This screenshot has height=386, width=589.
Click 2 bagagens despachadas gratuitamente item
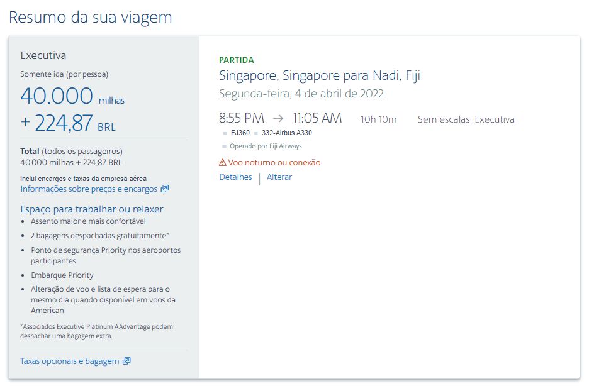100,236
